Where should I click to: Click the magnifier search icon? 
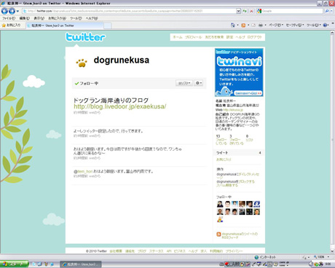pos(327,11)
